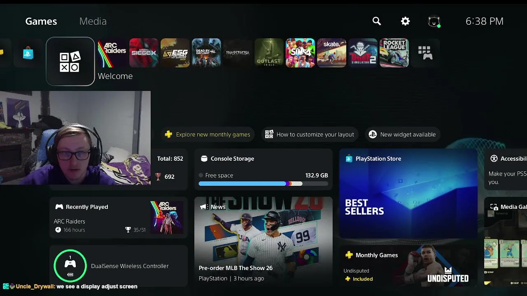Select How to customize your layout
The height and width of the screenshot is (296, 527).
[310, 134]
